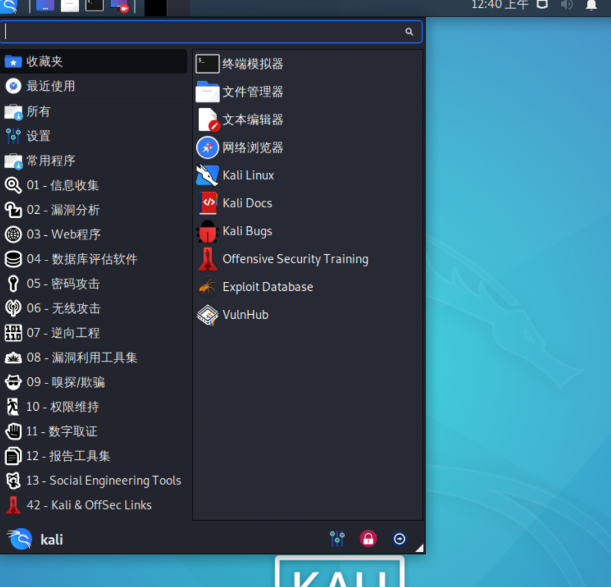Select 01 - 信息收集 category

pos(94,185)
